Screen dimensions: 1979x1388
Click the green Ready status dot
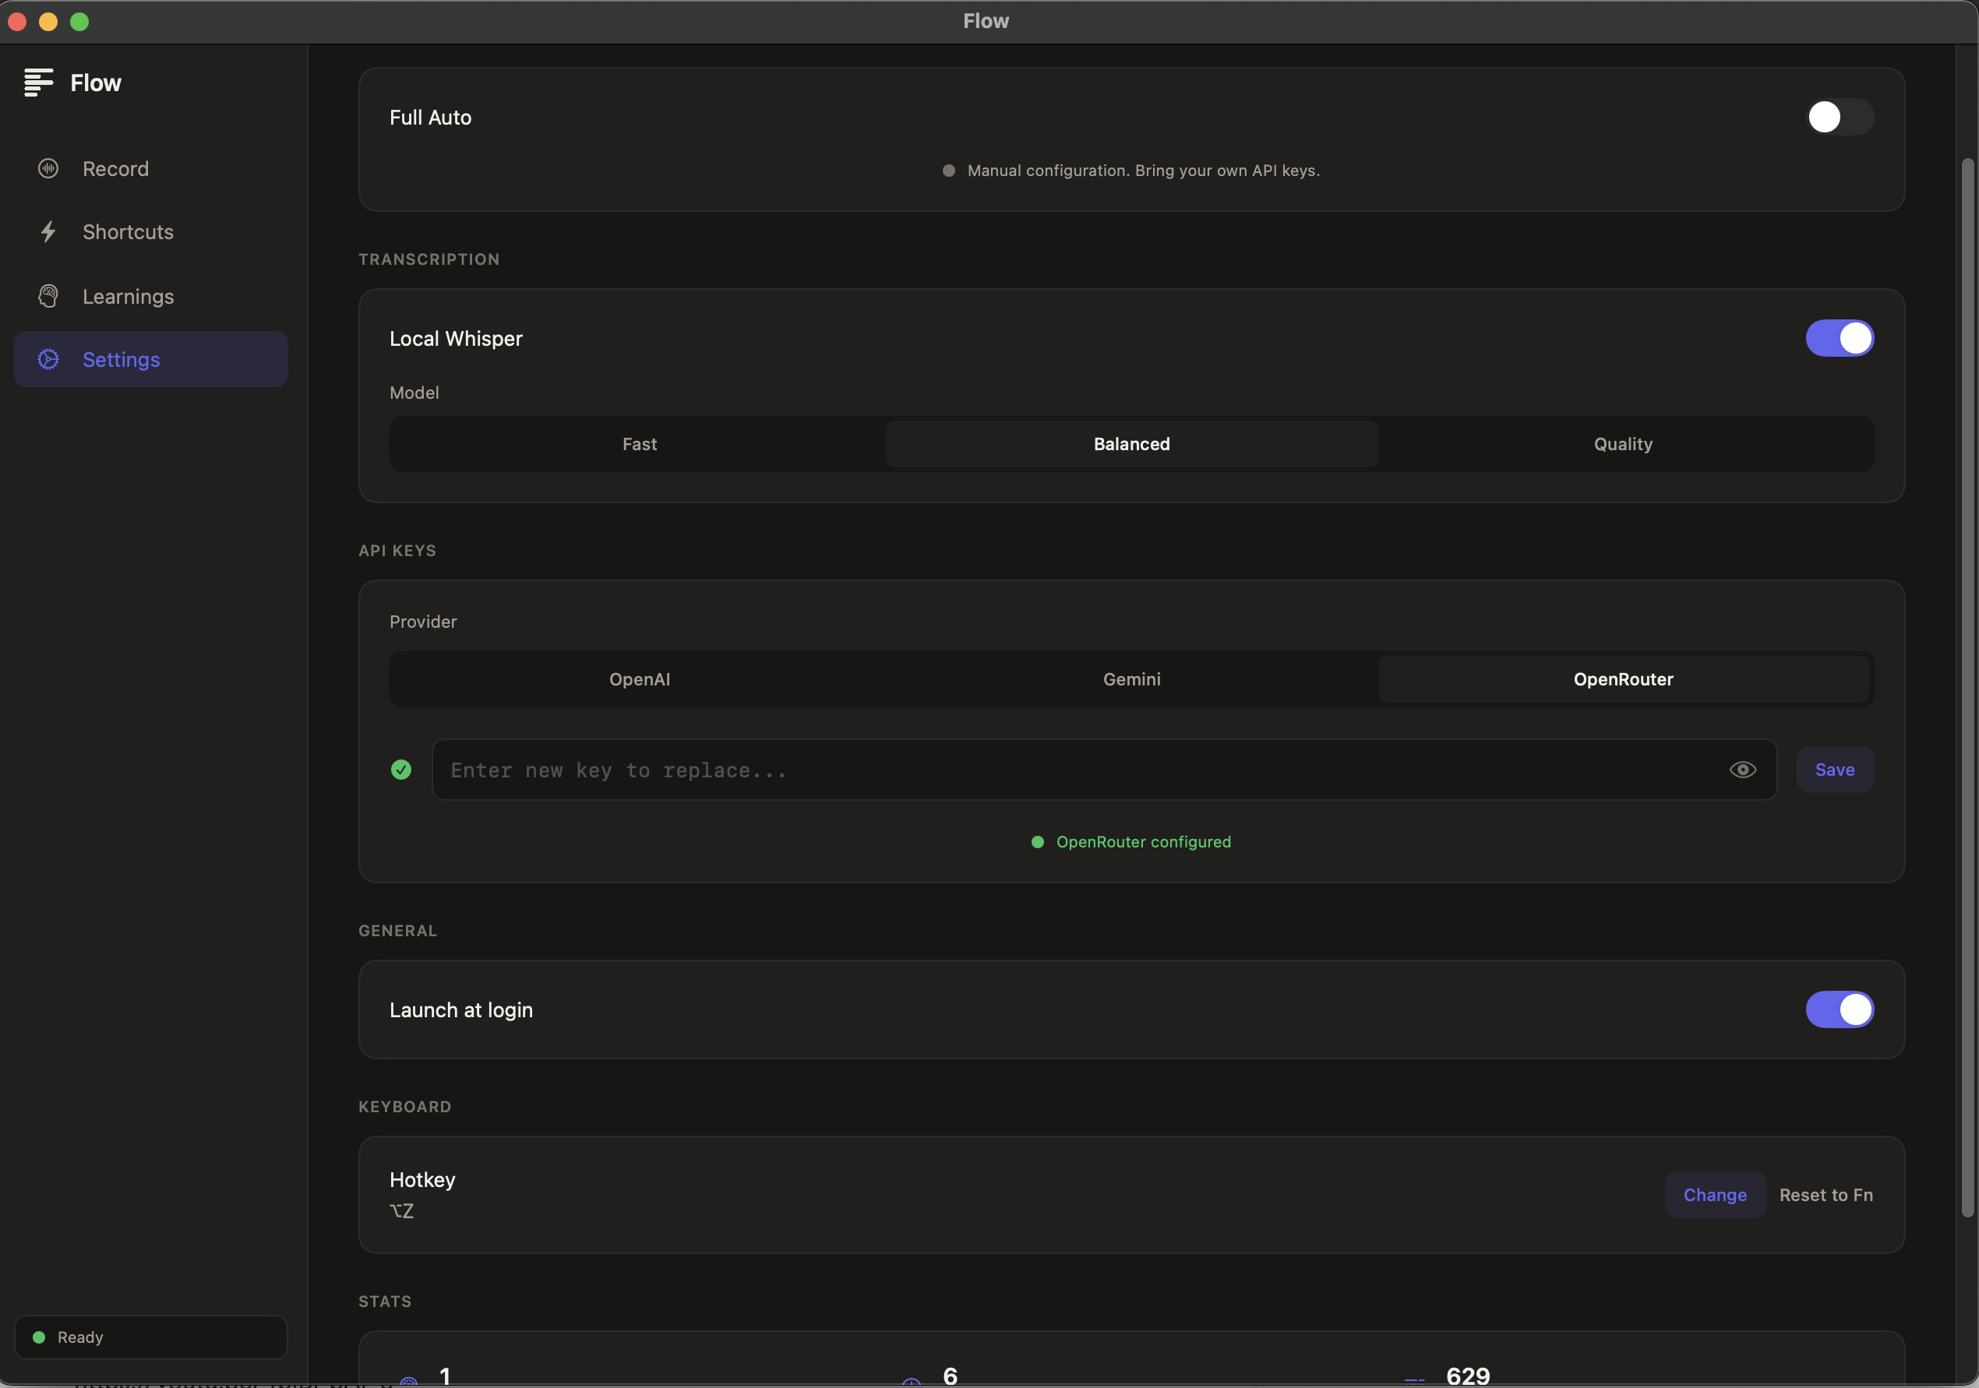pos(39,1337)
